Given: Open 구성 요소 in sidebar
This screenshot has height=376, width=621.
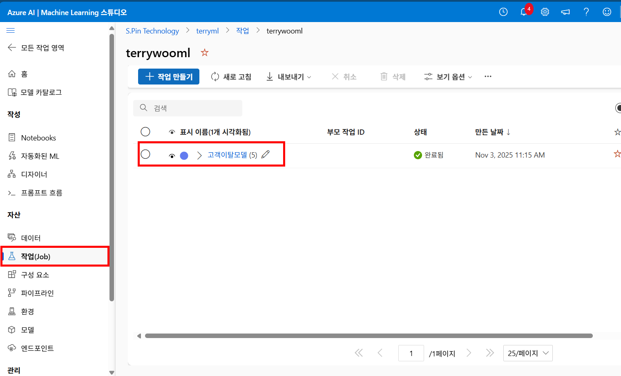Looking at the screenshot, I should (35, 275).
